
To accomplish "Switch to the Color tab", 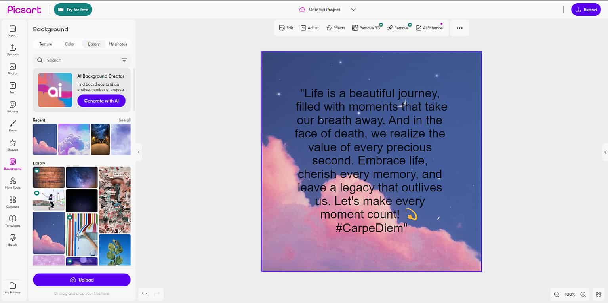I will pyautogui.click(x=69, y=44).
